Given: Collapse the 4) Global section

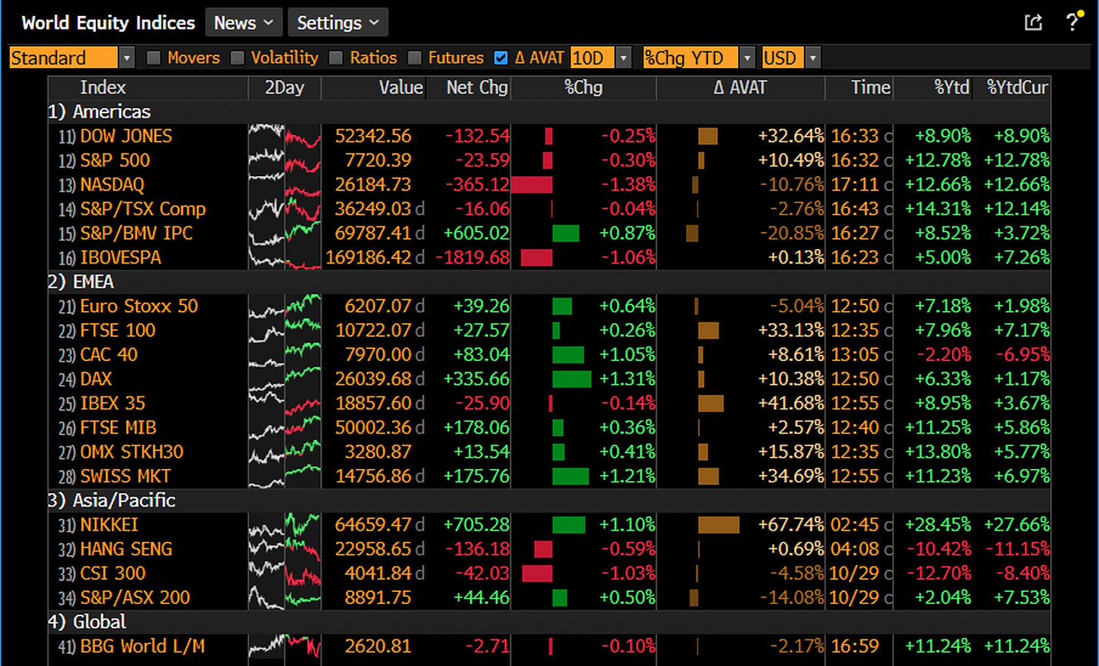Looking at the screenshot, I should 87,621.
